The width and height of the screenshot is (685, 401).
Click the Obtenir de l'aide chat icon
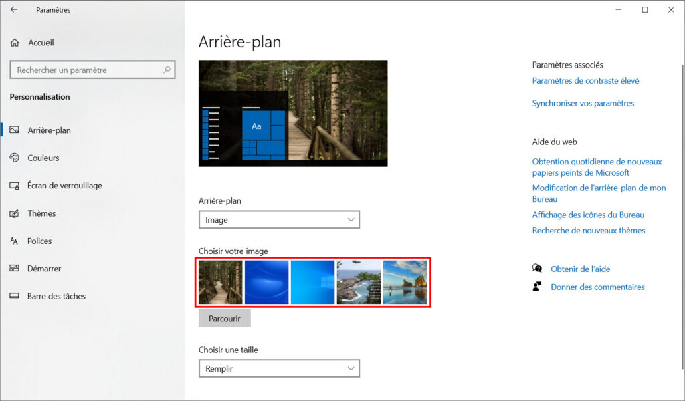tap(537, 269)
